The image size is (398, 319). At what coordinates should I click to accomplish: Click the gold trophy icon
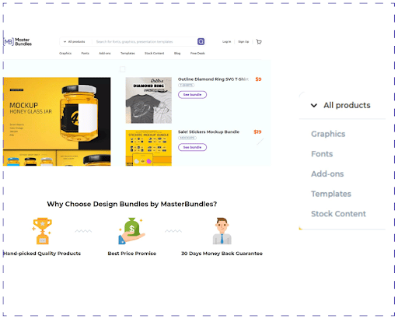[x=42, y=231]
